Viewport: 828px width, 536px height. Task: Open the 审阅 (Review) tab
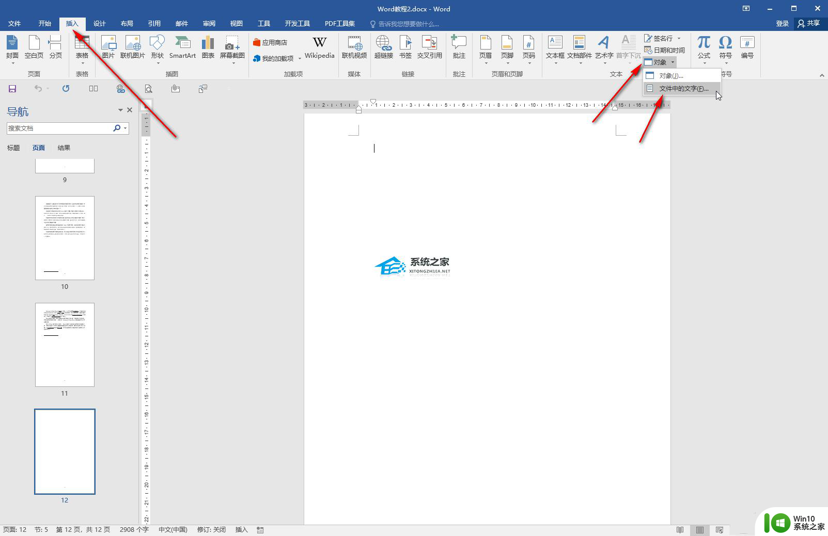tap(209, 24)
